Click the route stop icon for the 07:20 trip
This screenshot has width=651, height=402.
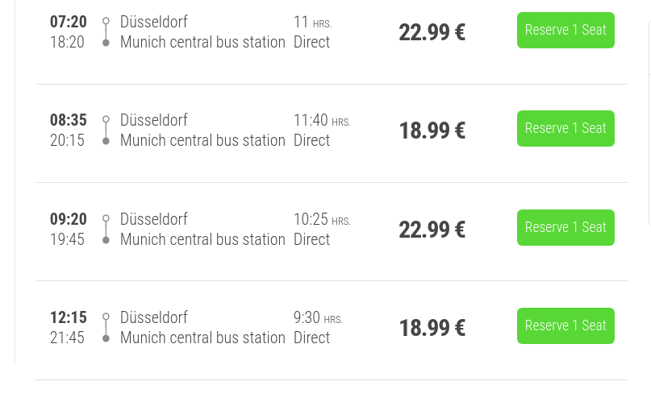106,31
